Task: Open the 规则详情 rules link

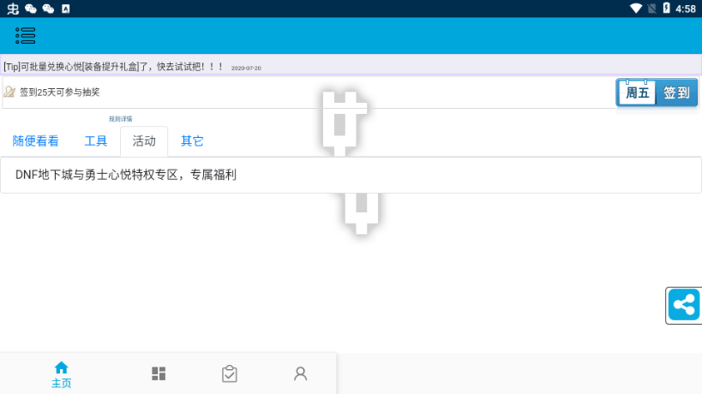Action: pos(120,119)
